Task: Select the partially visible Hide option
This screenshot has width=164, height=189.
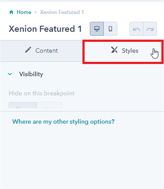Action: tap(49, 105)
